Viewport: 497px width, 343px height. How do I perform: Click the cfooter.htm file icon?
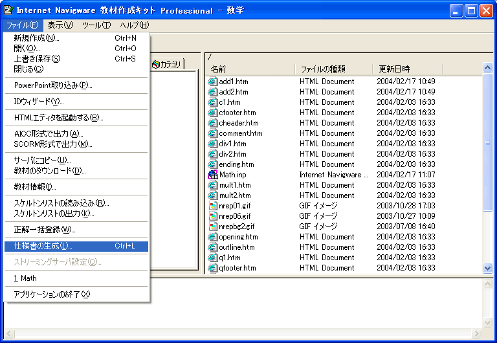click(x=213, y=113)
